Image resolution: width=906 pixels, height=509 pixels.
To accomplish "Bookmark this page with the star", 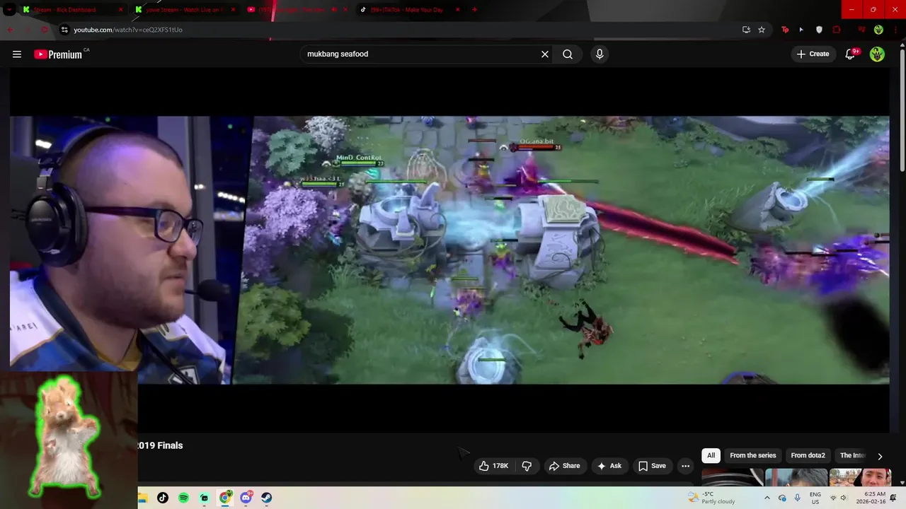I will (x=762, y=30).
